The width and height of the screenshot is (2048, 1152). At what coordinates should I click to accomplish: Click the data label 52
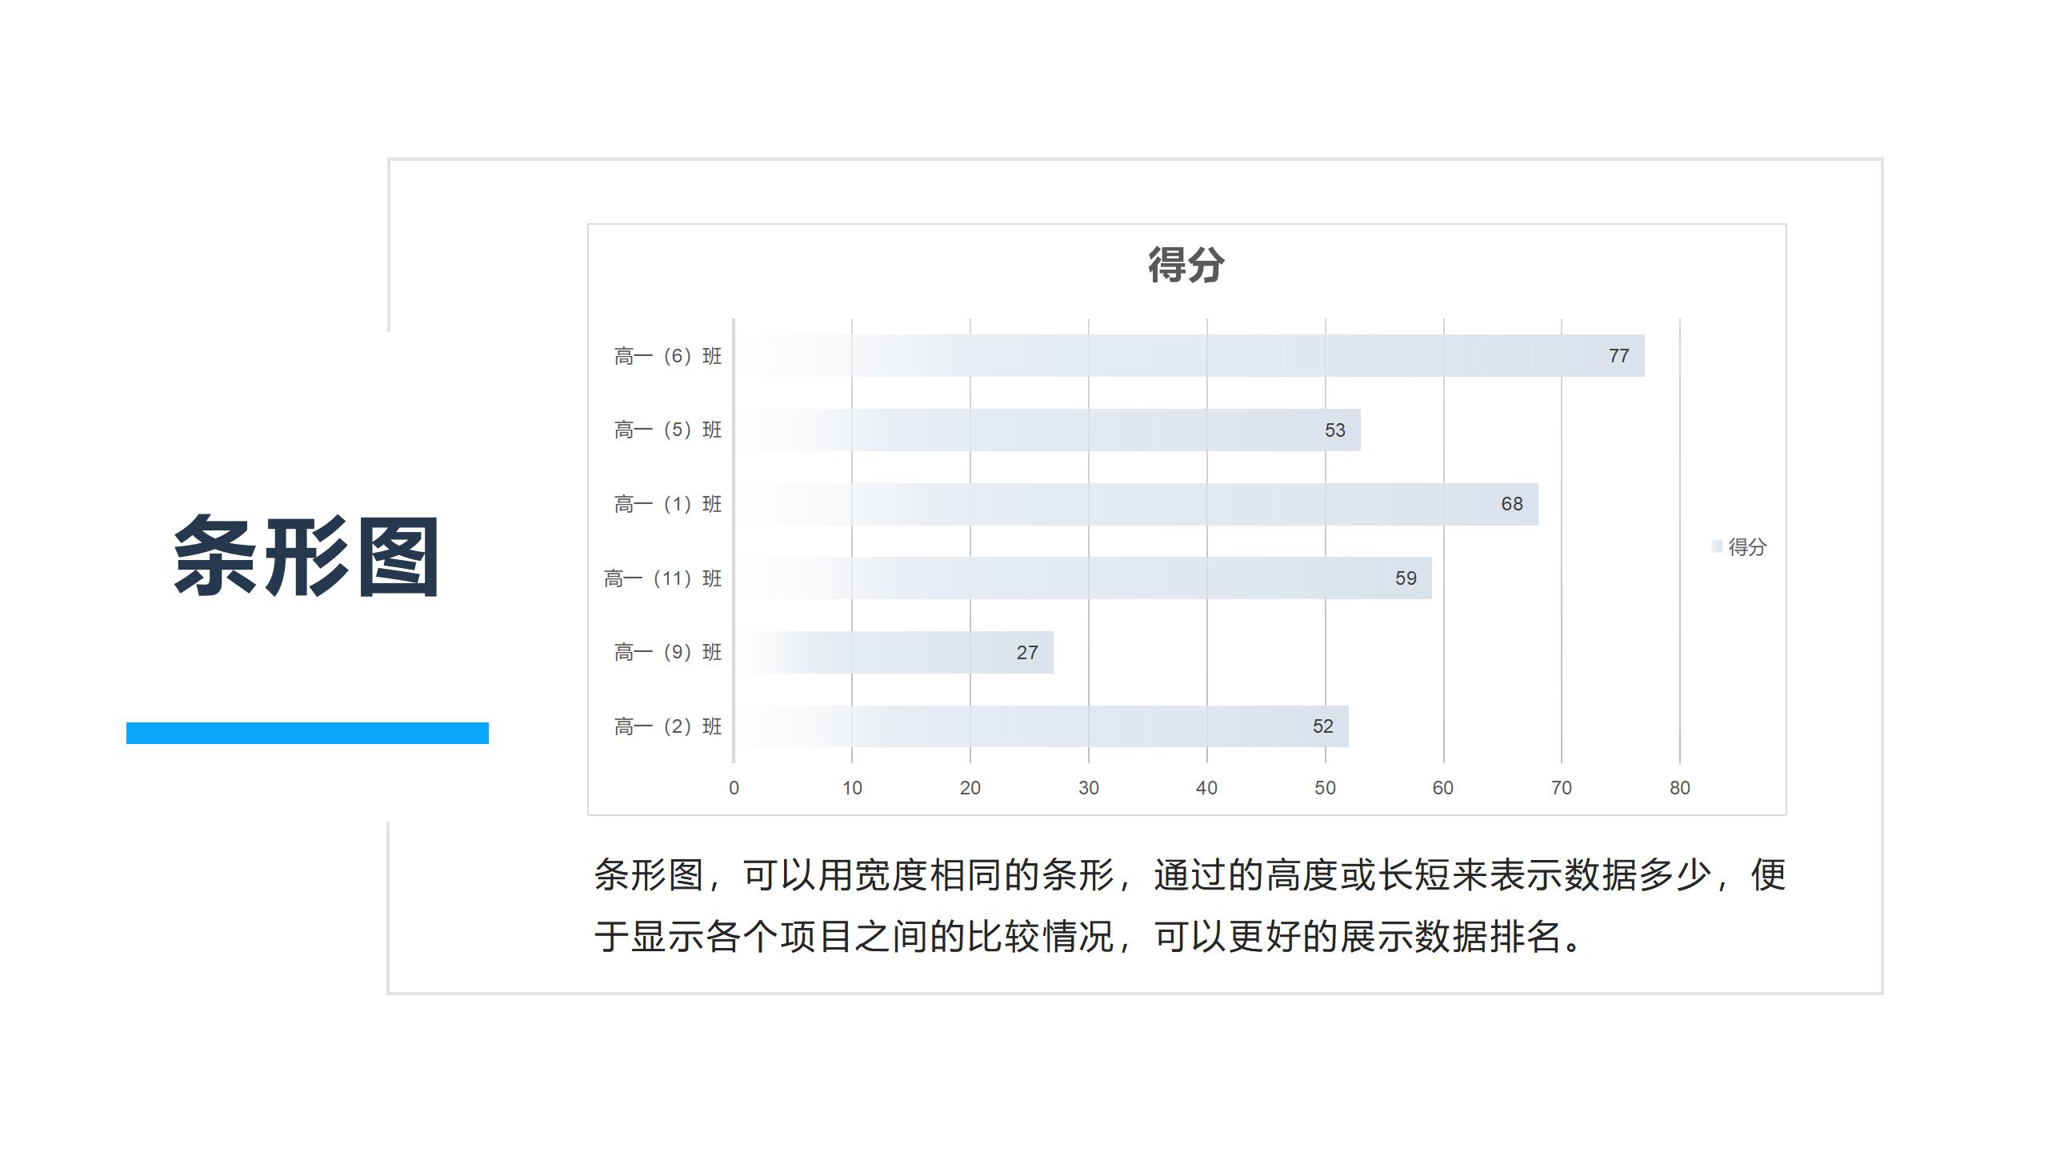1323,726
